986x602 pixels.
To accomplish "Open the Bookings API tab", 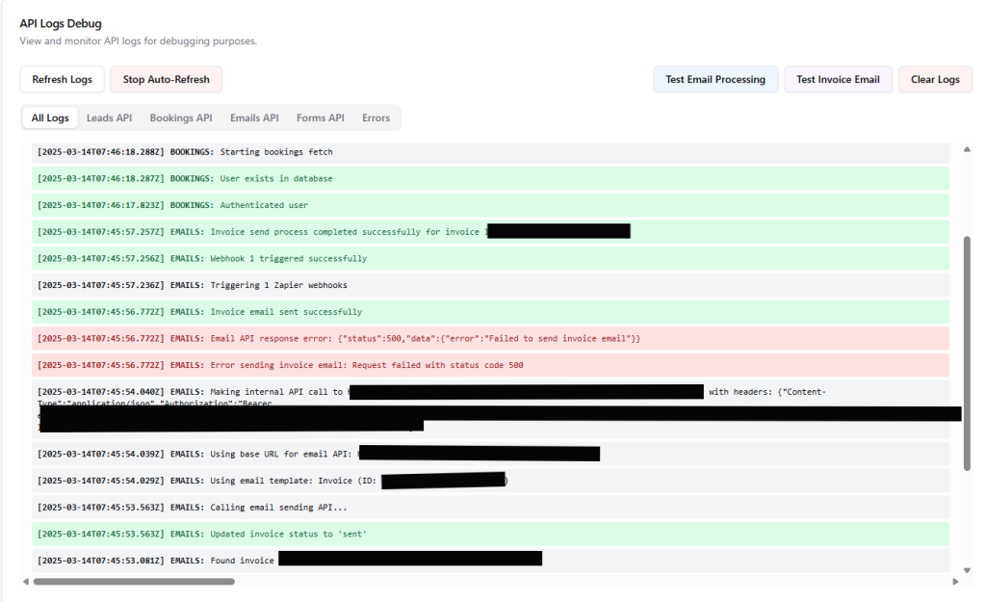I will click(x=181, y=118).
